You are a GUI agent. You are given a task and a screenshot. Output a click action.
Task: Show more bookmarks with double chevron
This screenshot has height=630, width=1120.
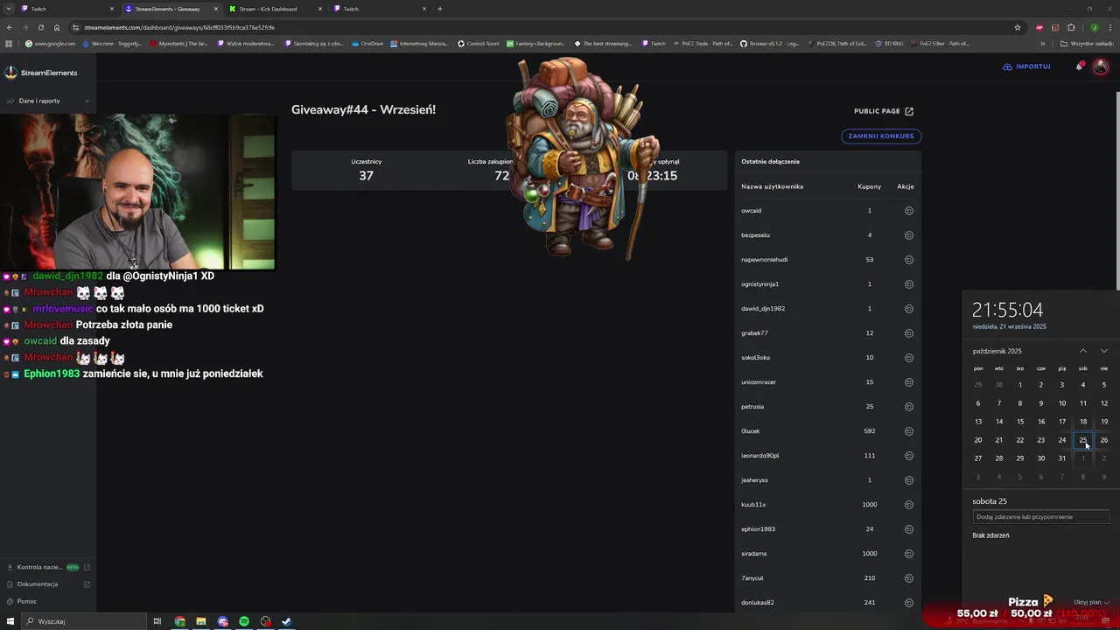(1042, 44)
